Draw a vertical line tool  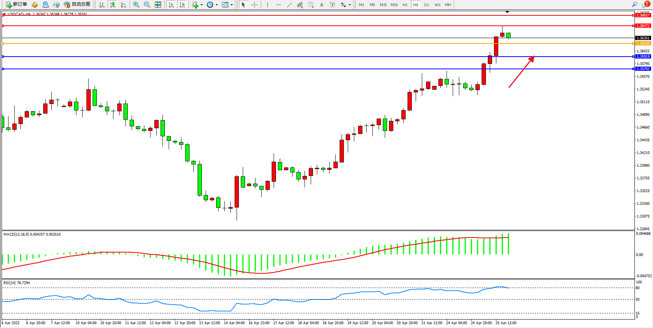267,5
